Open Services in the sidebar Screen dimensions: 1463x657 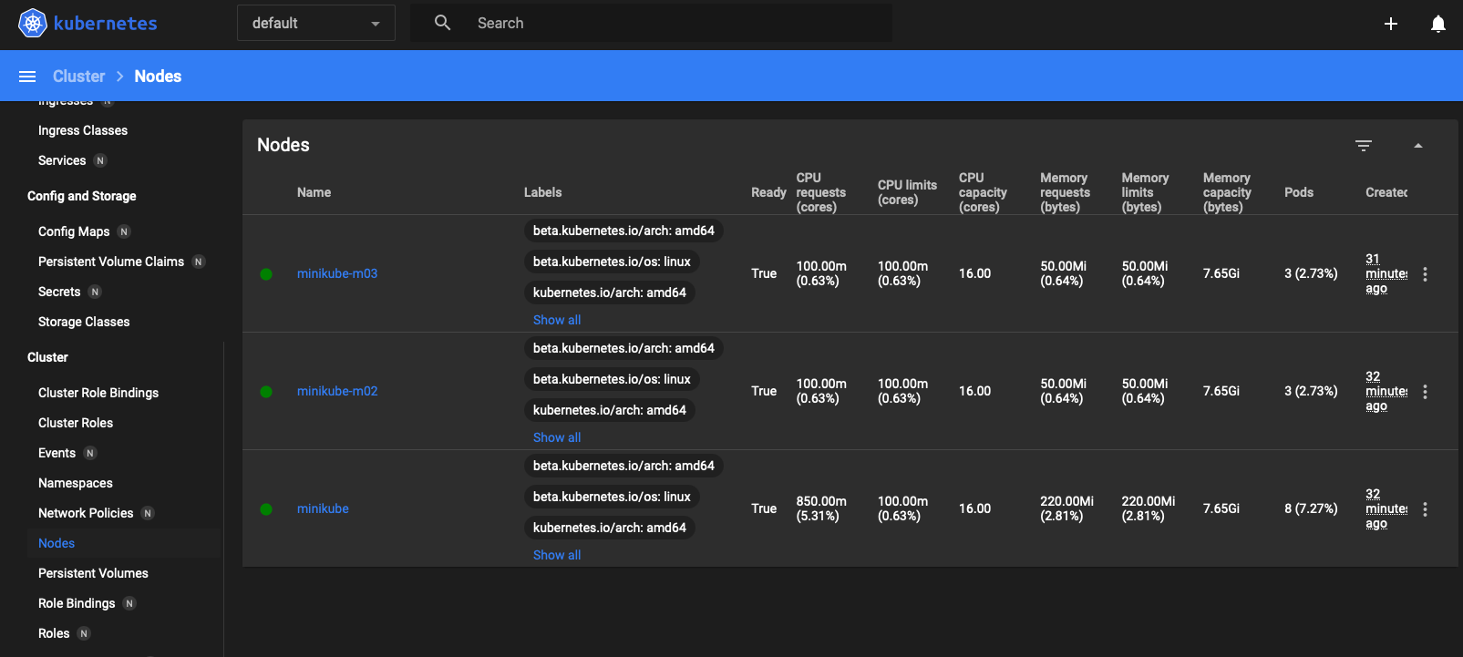click(62, 160)
